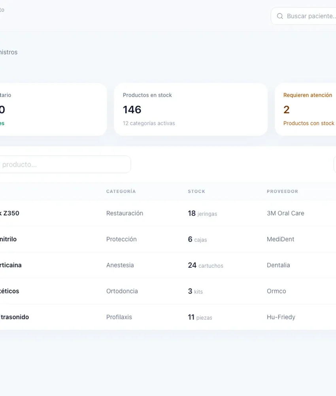Select the Restauración category cell
336x396 pixels.
click(125, 213)
